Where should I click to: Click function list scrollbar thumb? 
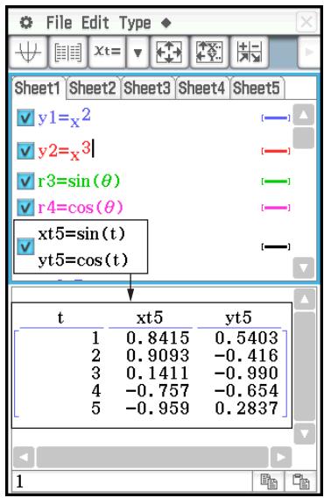click(304, 139)
